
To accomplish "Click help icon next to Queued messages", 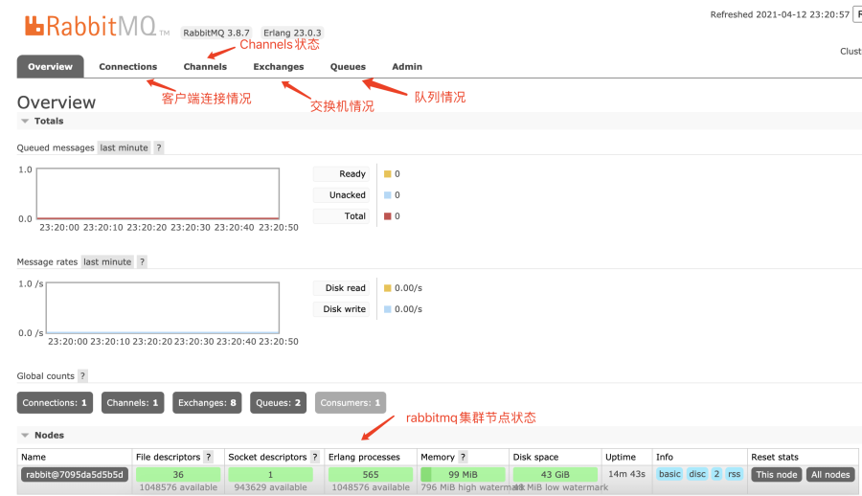I will click(159, 147).
